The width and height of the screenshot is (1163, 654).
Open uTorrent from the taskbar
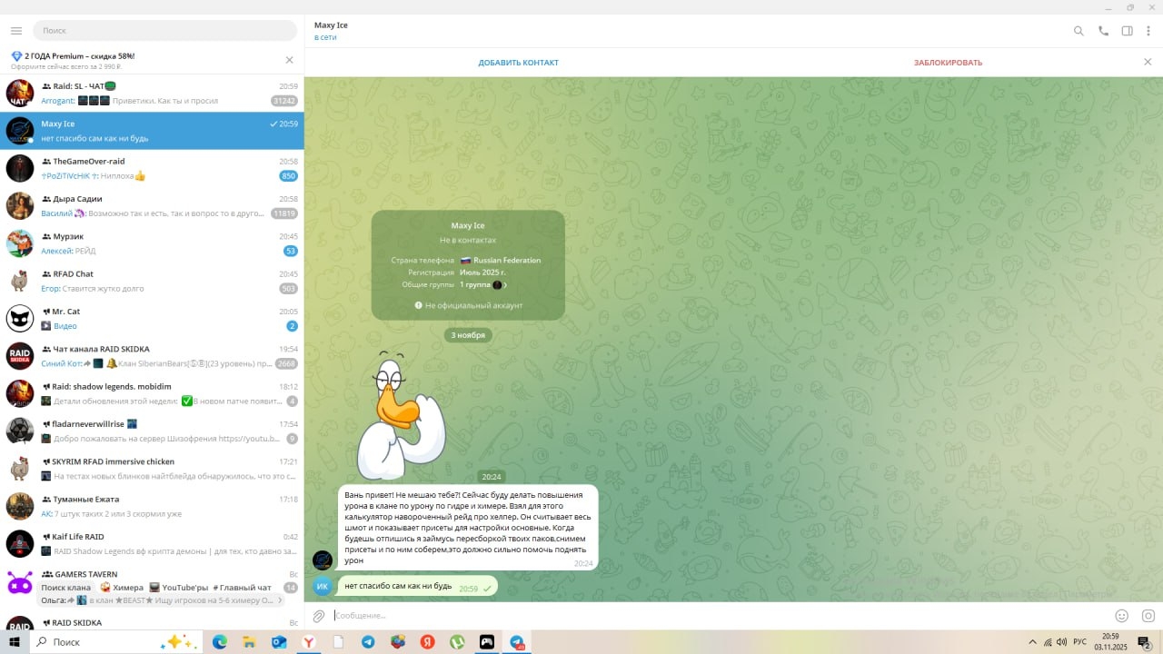pyautogui.click(x=457, y=642)
